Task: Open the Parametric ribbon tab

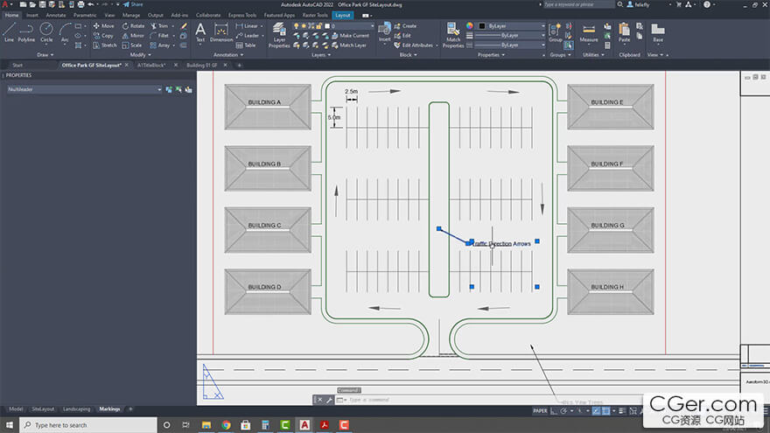Action: [x=85, y=15]
